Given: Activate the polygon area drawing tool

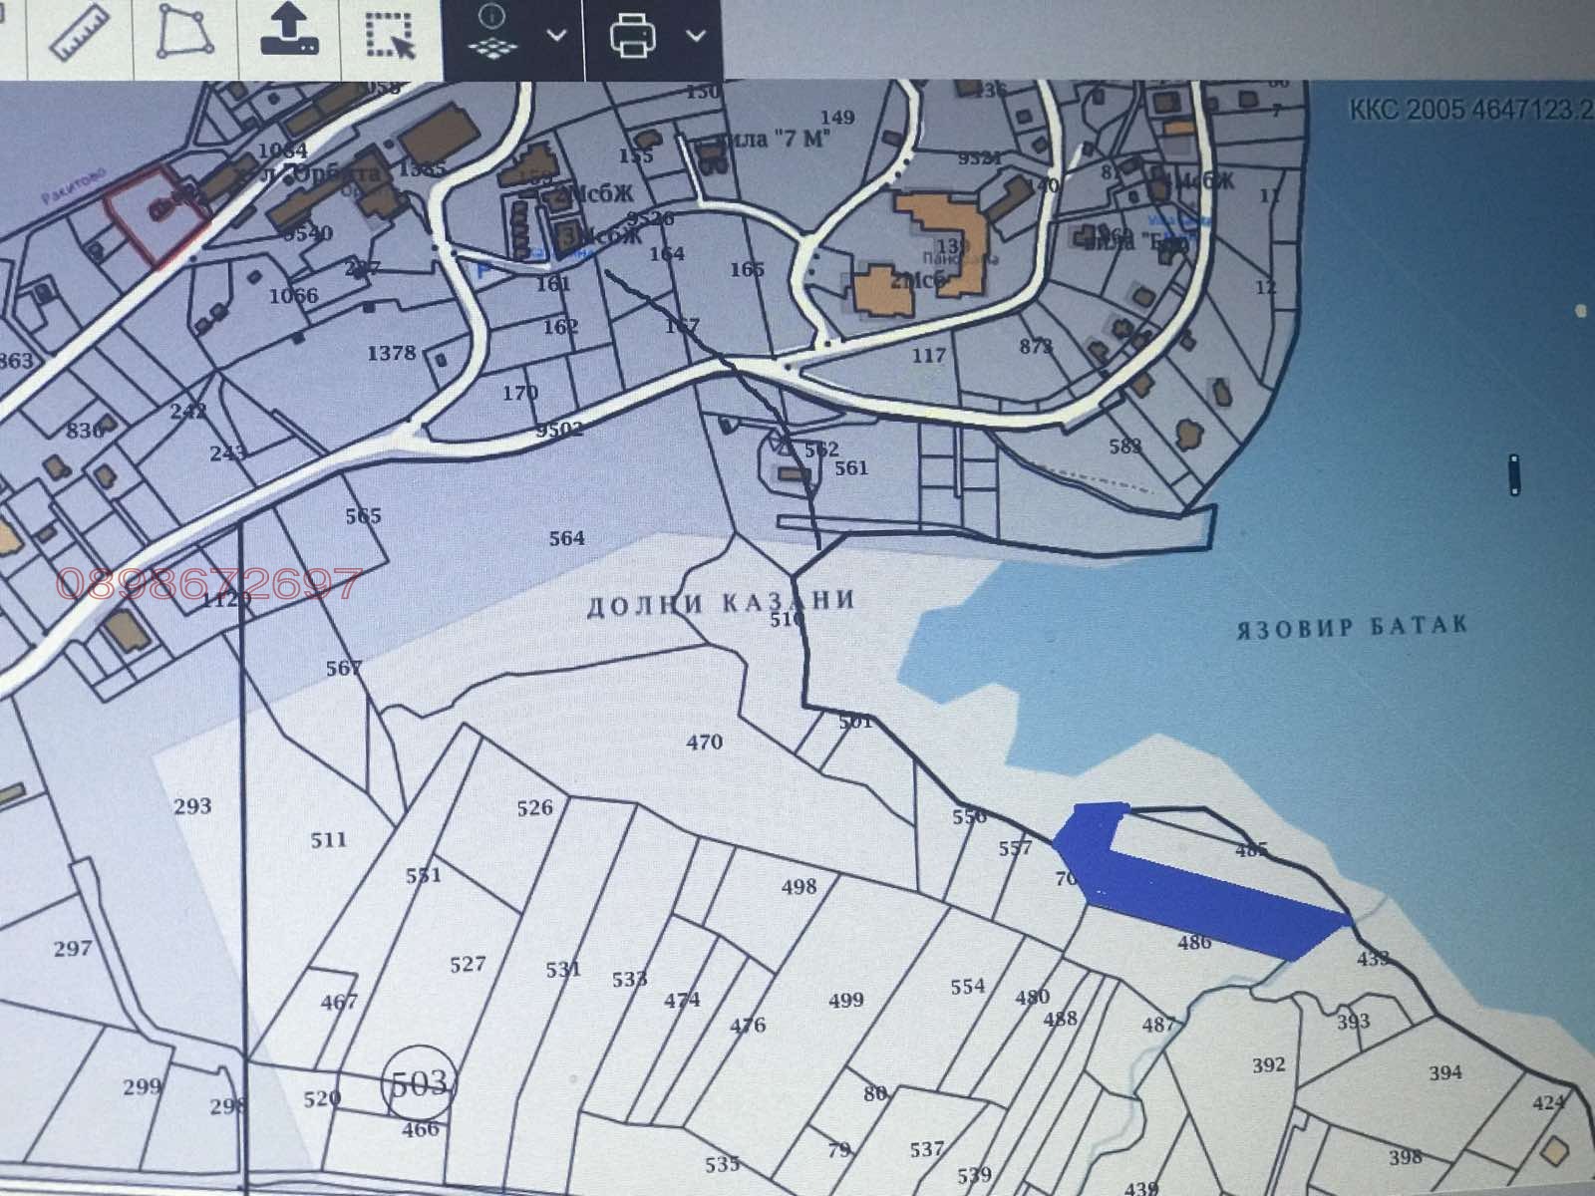Looking at the screenshot, I should 185,34.
